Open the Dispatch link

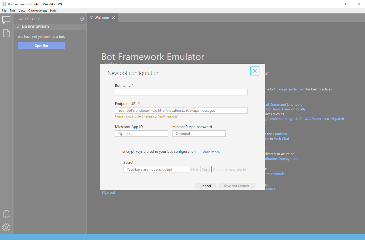coord(337,119)
